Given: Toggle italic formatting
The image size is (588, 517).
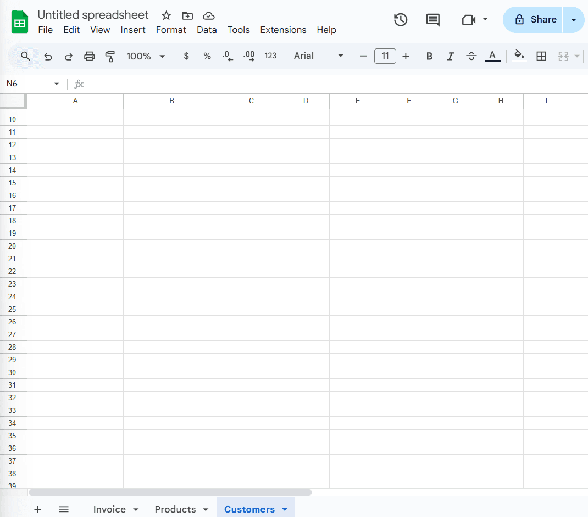Looking at the screenshot, I should [450, 56].
